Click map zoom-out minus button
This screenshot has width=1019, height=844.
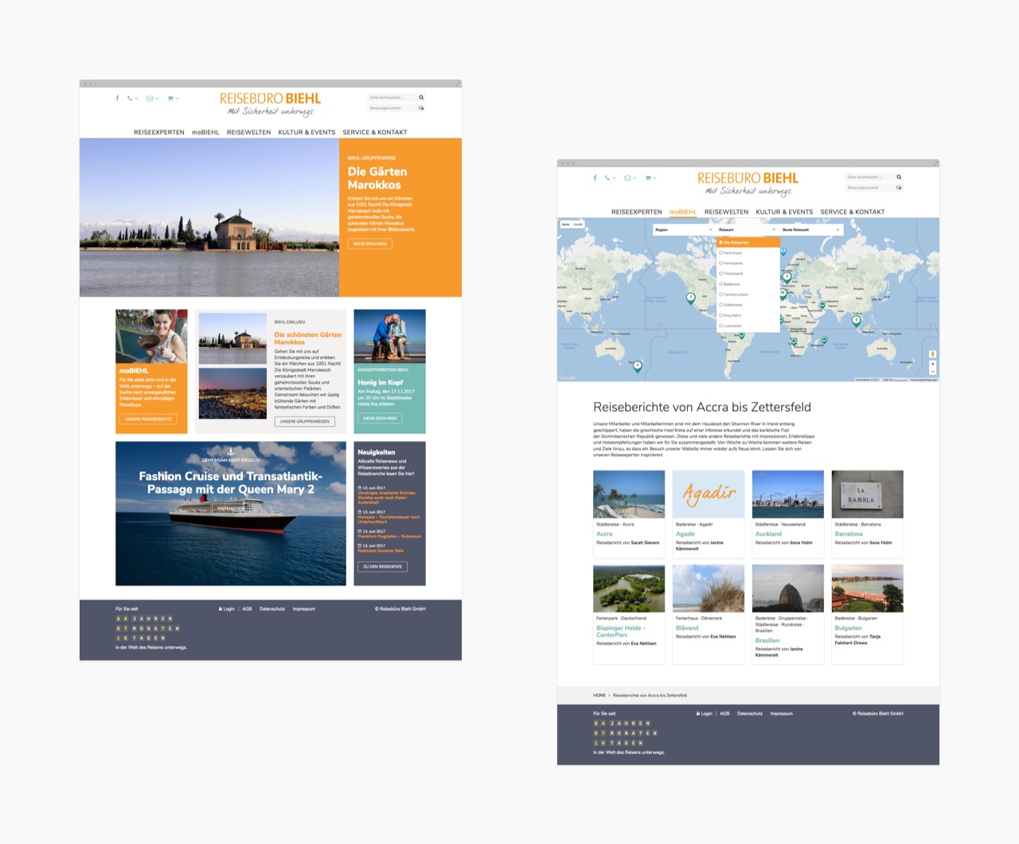click(x=933, y=372)
